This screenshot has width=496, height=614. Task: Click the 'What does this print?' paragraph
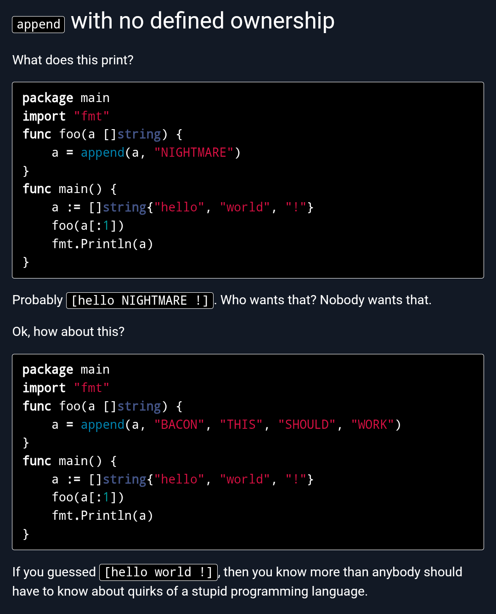pos(73,60)
